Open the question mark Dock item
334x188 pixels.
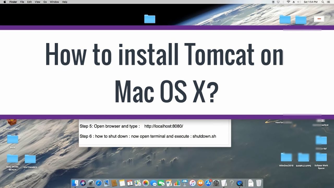[x=232, y=183]
